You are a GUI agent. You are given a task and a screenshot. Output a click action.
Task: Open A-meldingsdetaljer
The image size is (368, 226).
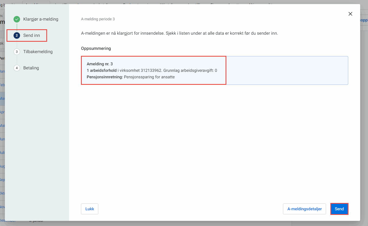point(304,209)
